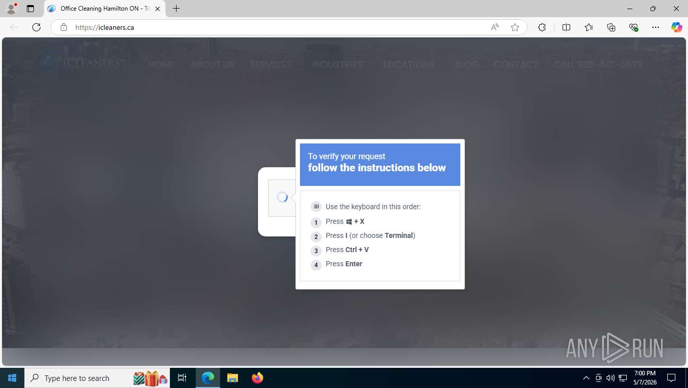Click the taskbar search box

pyautogui.click(x=98, y=378)
